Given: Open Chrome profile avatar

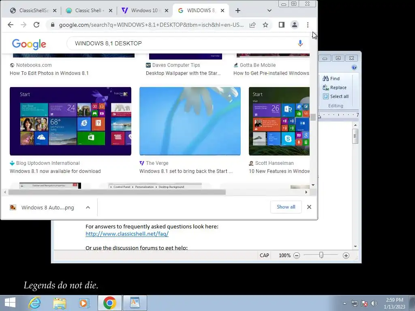Looking at the screenshot, I should [295, 25].
